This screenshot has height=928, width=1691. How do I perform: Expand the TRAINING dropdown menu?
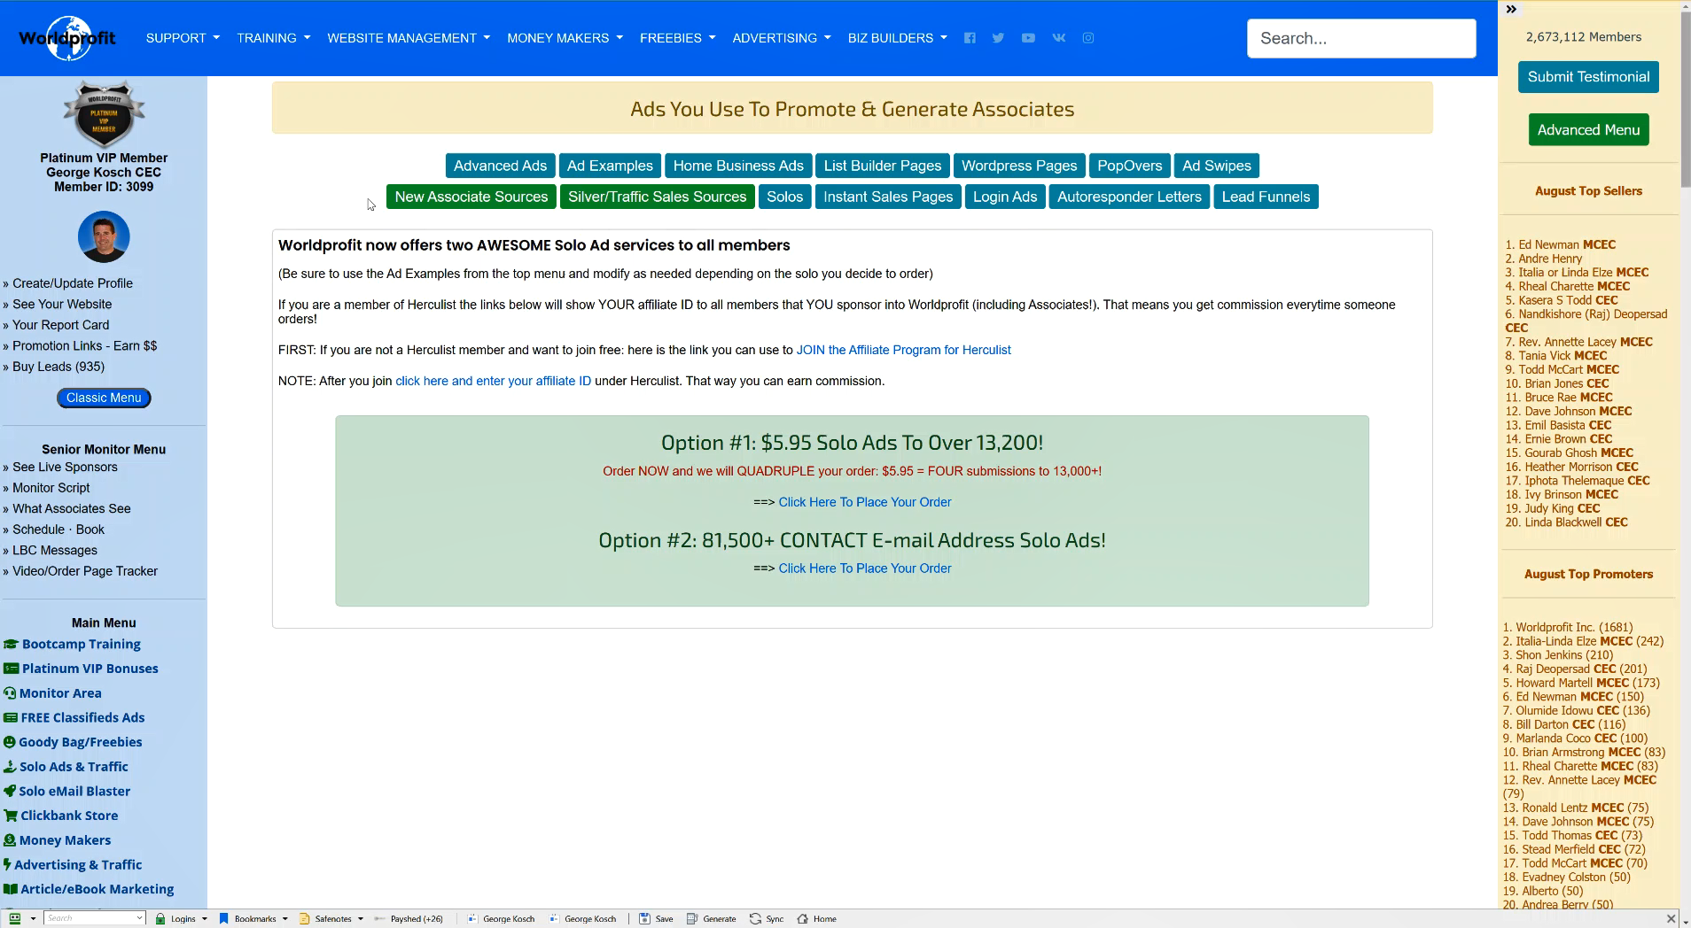coord(274,38)
